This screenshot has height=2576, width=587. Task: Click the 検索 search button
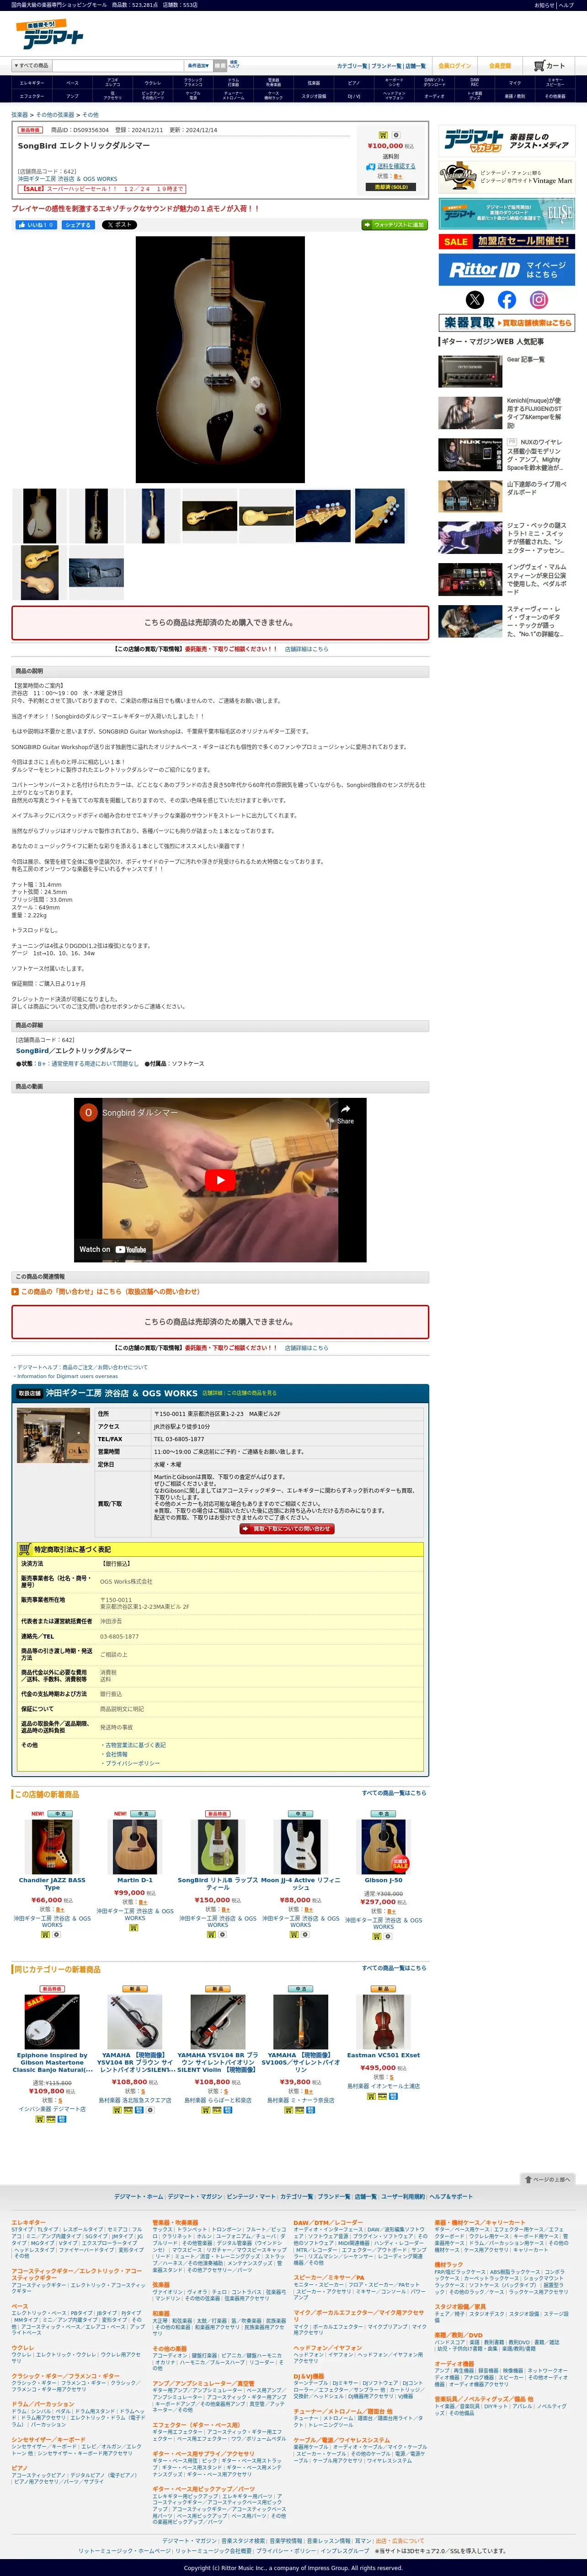coord(219,66)
